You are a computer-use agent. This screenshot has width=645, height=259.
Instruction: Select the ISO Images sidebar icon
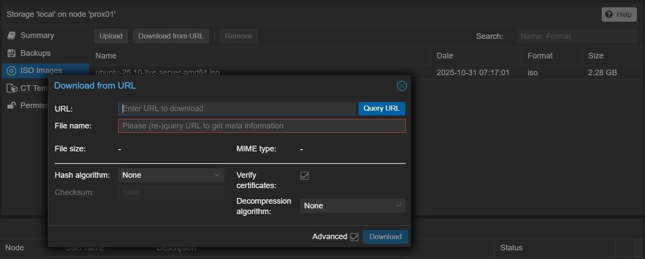click(12, 70)
